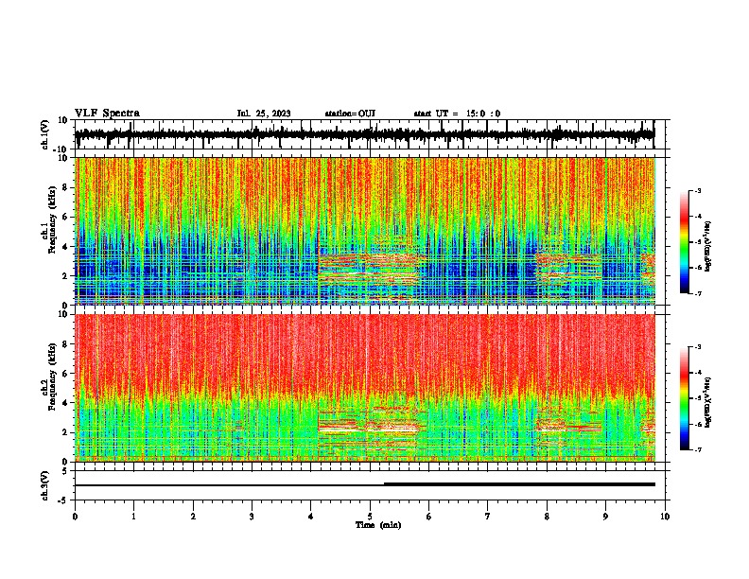Viewport: 749px width, 579px height.
Task: Click the bright emission band in ch.1 spectrogram near minute 5
Action: coord(368,270)
